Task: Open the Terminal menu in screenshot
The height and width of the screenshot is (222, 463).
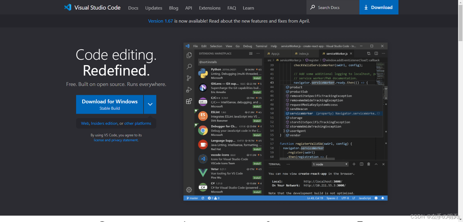Action: [x=261, y=46]
